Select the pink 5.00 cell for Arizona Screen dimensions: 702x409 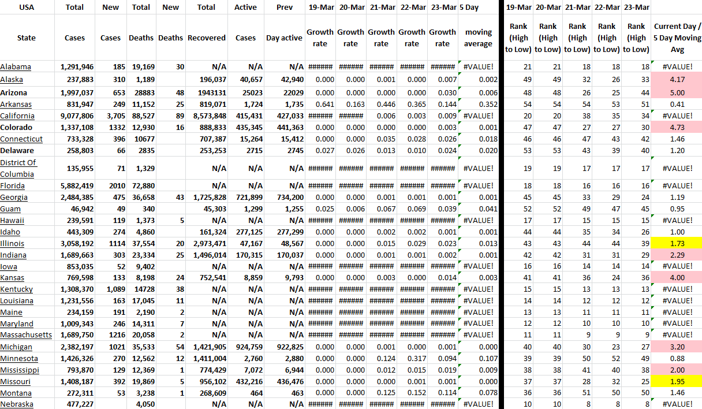point(677,92)
